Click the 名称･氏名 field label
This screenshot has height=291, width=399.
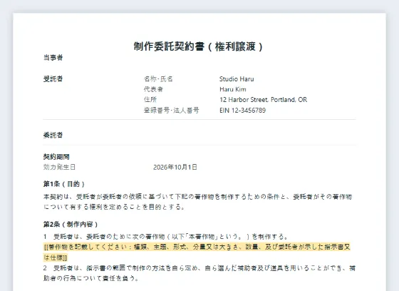(x=158, y=79)
